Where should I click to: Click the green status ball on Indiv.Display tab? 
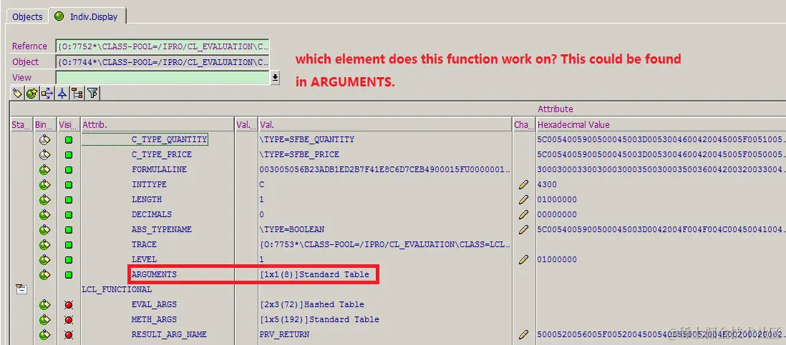(x=59, y=16)
